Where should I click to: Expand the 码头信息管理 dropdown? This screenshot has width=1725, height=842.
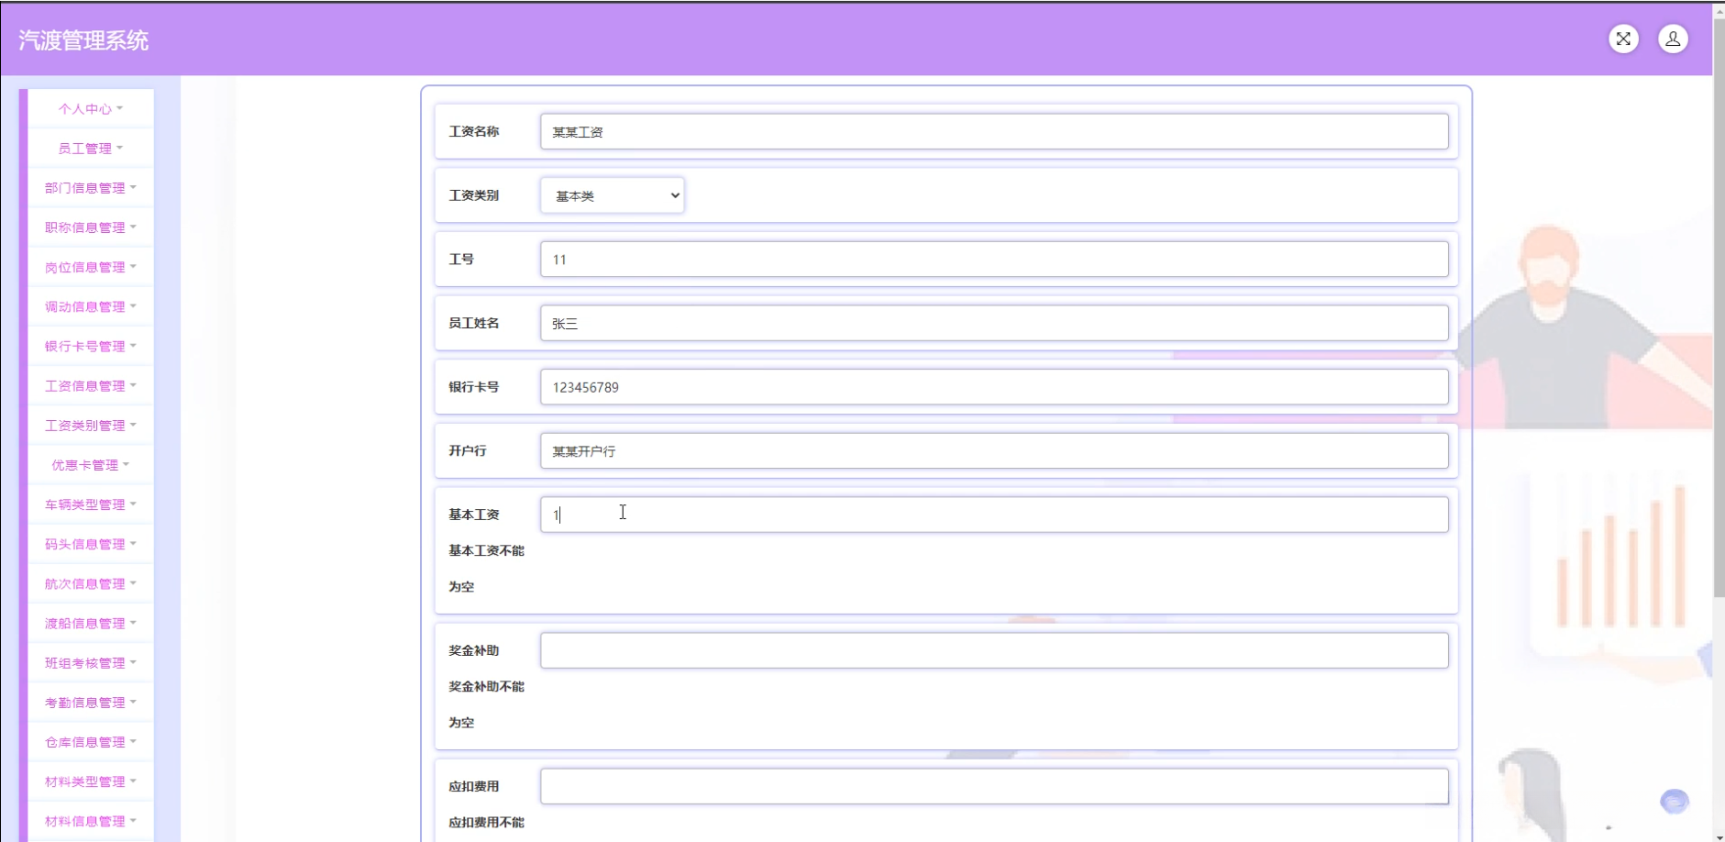tap(91, 544)
